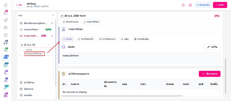The width and height of the screenshot is (231, 101).
Task: Click the No records to display text
Action: (75, 92)
